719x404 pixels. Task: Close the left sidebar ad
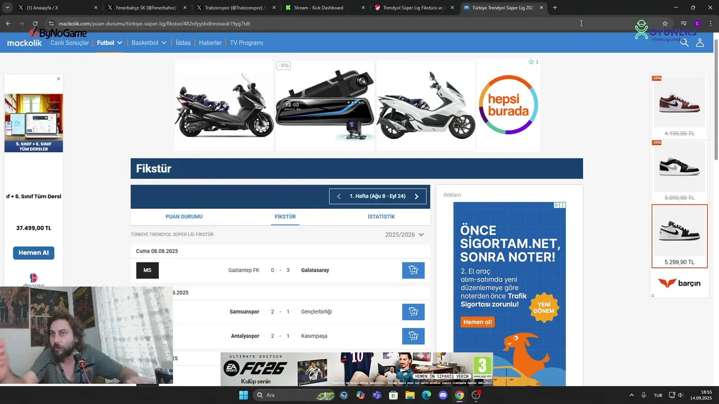coord(58,79)
